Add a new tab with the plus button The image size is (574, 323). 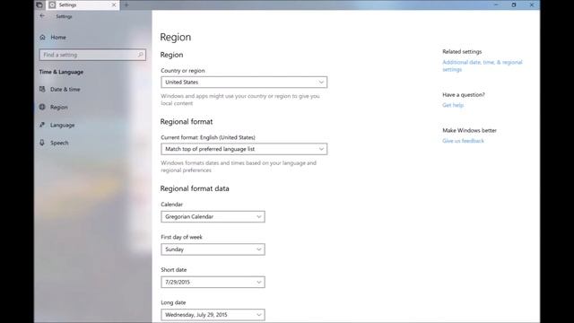pyautogui.click(x=126, y=5)
